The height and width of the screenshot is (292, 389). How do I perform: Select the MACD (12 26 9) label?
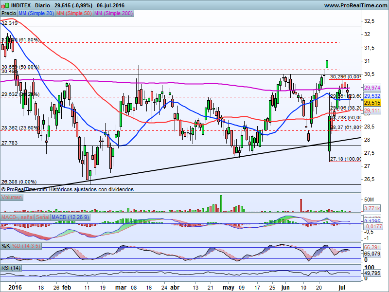pyautogui.click(x=71, y=217)
